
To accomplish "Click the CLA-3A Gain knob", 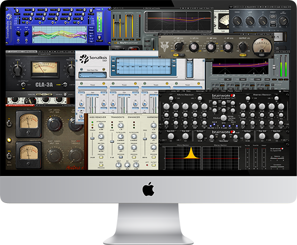I will [17, 69].
